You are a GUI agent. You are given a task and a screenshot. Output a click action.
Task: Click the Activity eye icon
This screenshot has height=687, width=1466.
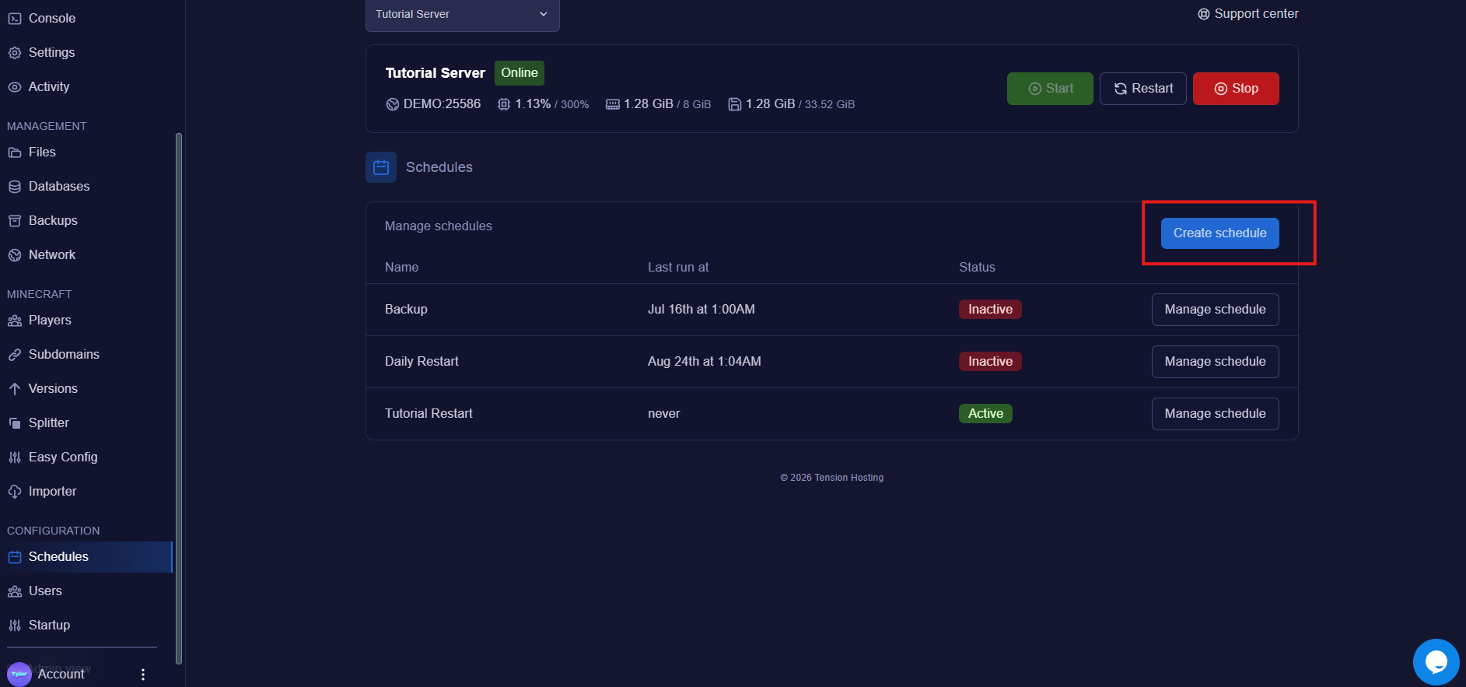15,86
